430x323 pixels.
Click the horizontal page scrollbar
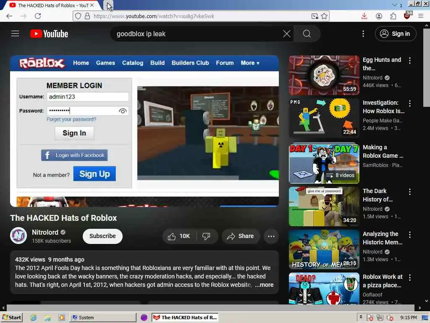210,308
